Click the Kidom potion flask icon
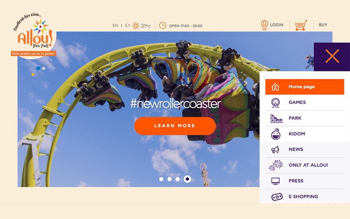 [276, 134]
